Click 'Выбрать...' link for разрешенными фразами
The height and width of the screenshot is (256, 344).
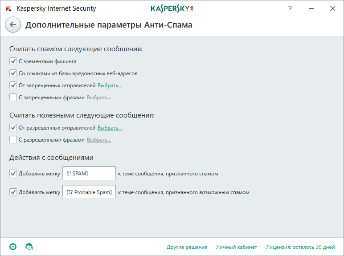(99, 140)
